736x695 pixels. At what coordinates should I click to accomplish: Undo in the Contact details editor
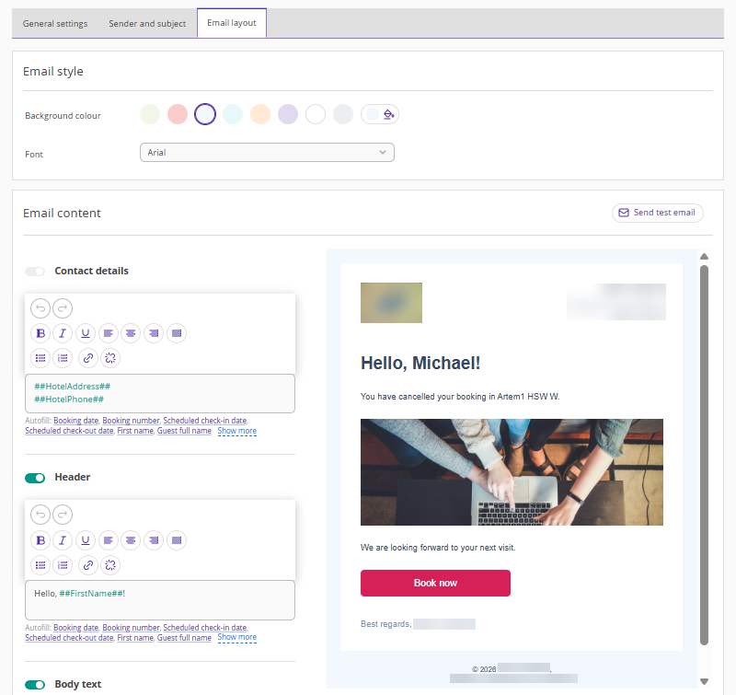tap(40, 308)
